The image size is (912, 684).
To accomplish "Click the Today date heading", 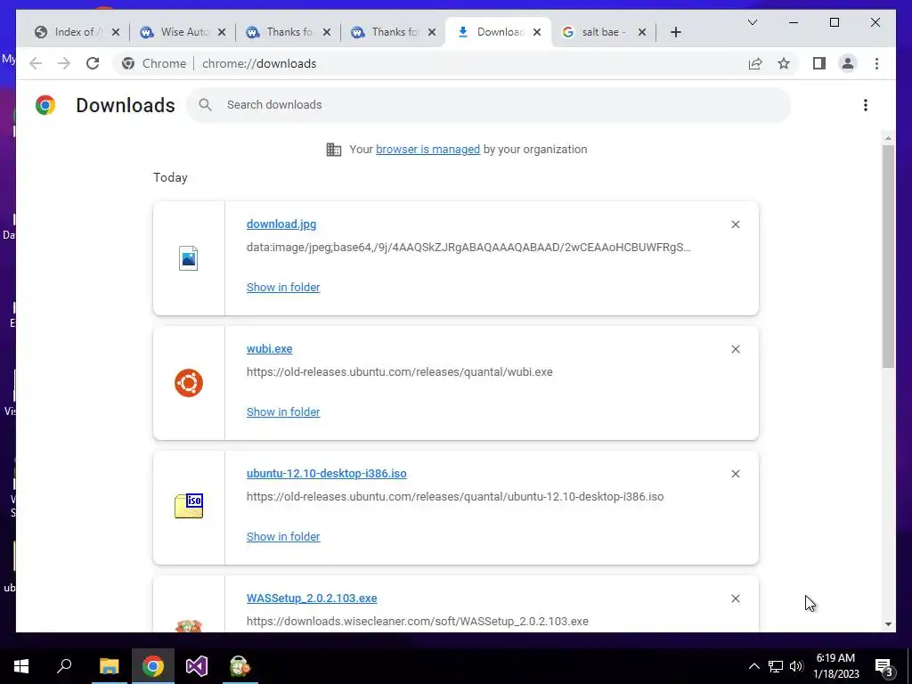I will coord(170,177).
